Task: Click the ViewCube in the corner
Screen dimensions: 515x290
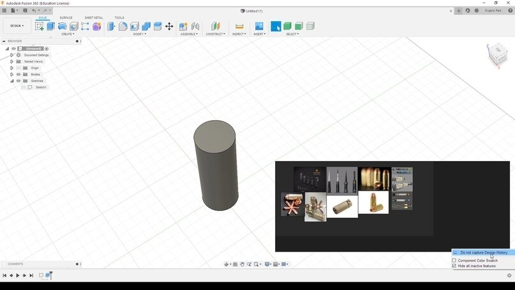Action: 498,54
